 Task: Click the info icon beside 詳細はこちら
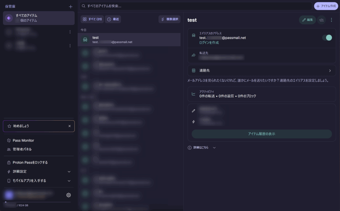pos(190,148)
